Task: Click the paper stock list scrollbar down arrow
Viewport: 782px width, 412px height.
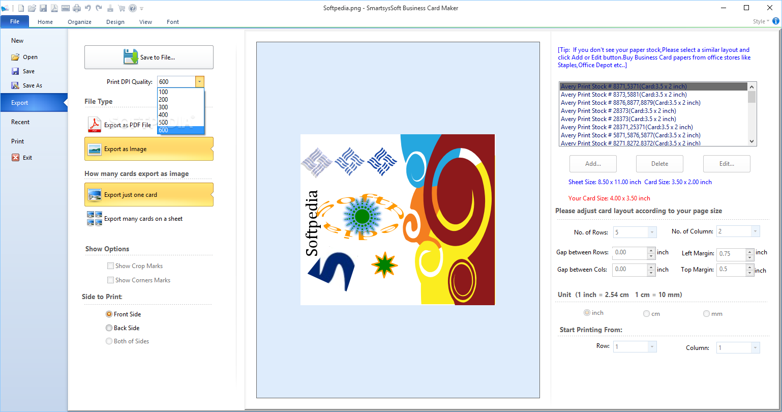Action: (751, 141)
